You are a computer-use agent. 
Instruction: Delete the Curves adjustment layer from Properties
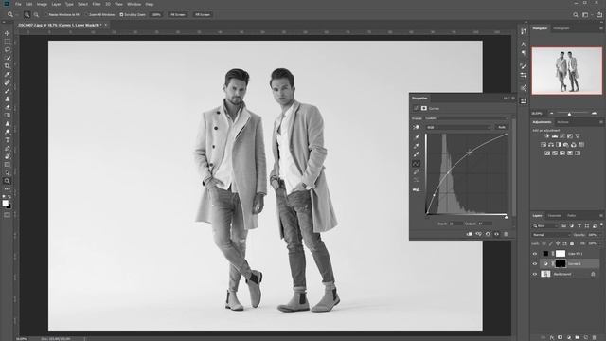(x=506, y=234)
